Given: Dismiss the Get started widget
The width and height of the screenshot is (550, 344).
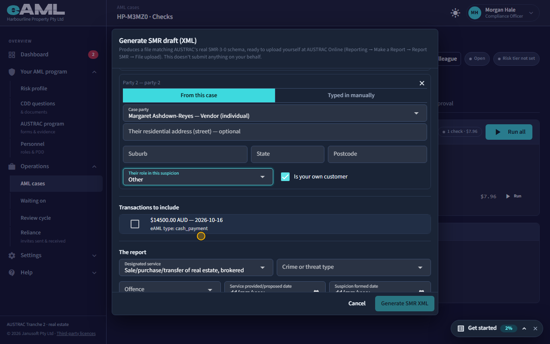Looking at the screenshot, I should (535, 329).
